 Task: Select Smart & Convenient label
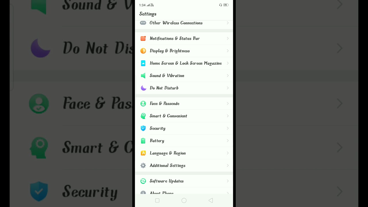pyautogui.click(x=168, y=116)
